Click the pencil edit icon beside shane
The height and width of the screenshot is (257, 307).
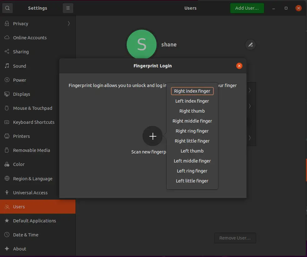coord(251,45)
